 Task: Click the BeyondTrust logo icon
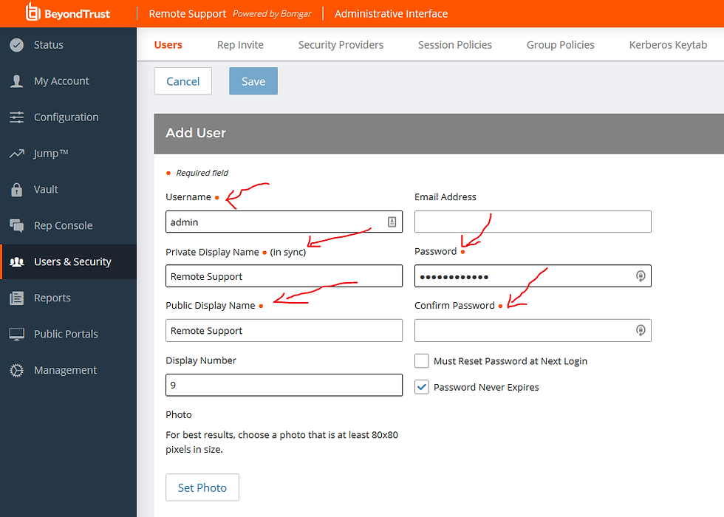click(x=33, y=12)
